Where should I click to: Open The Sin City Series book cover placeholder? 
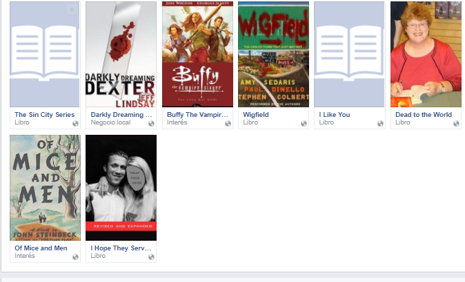point(45,54)
